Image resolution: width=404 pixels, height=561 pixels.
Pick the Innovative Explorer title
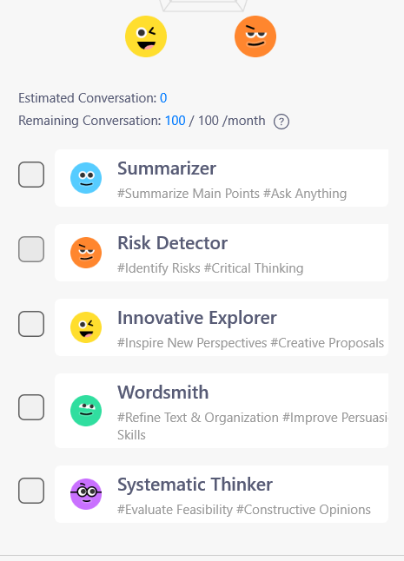197,318
